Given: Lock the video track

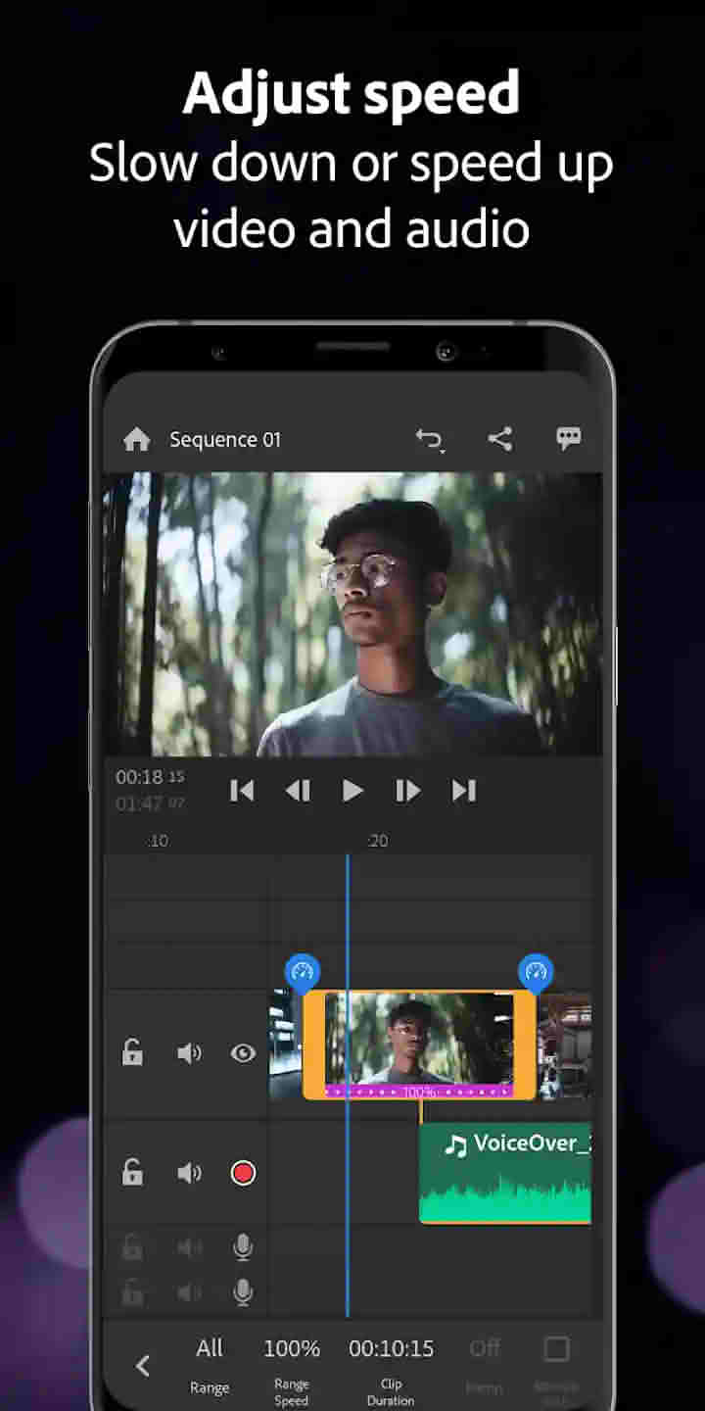Looking at the screenshot, I should point(132,1053).
